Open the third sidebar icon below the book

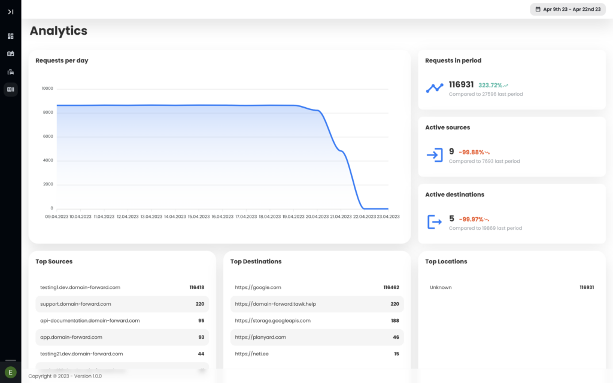tap(11, 72)
